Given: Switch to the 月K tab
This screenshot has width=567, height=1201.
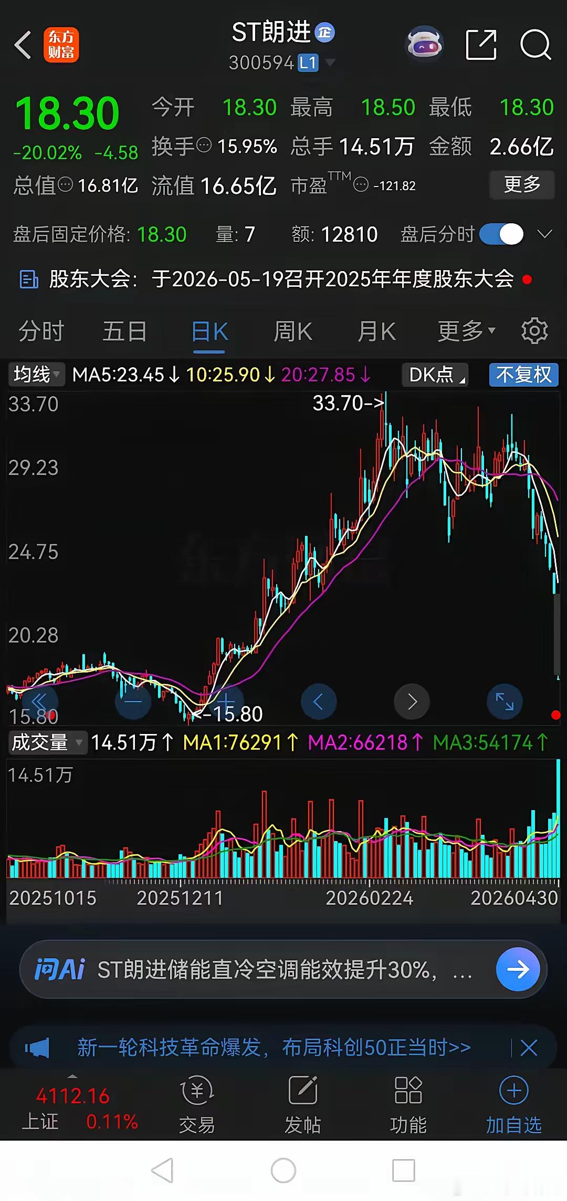Looking at the screenshot, I should [x=376, y=332].
